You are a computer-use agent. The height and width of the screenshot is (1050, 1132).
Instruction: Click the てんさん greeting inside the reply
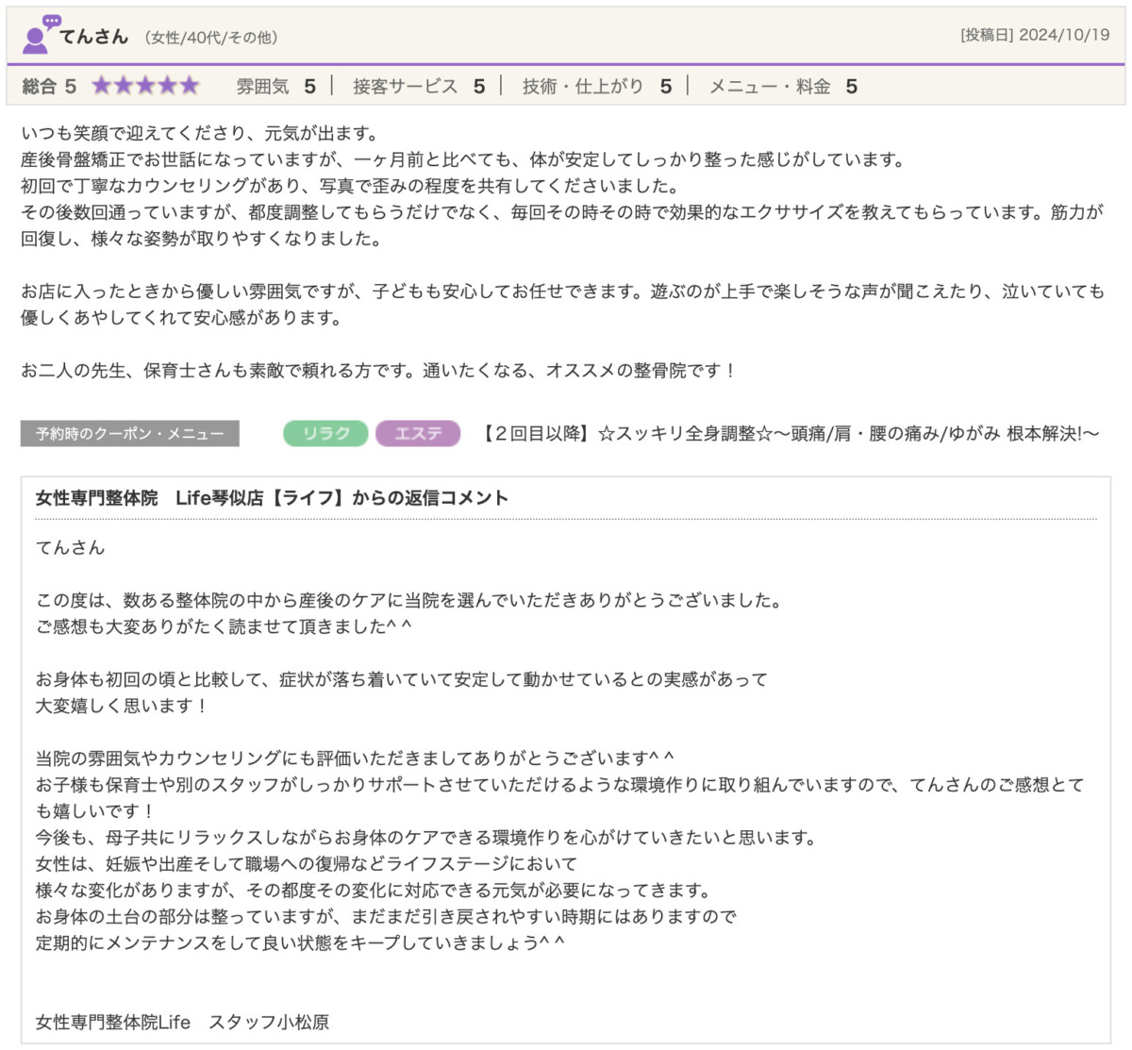[x=70, y=548]
